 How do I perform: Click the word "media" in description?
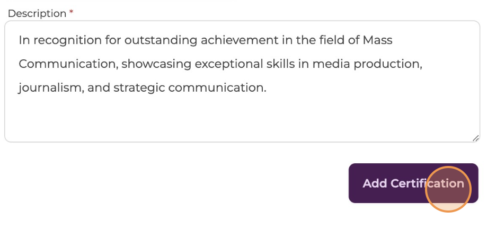(331, 64)
